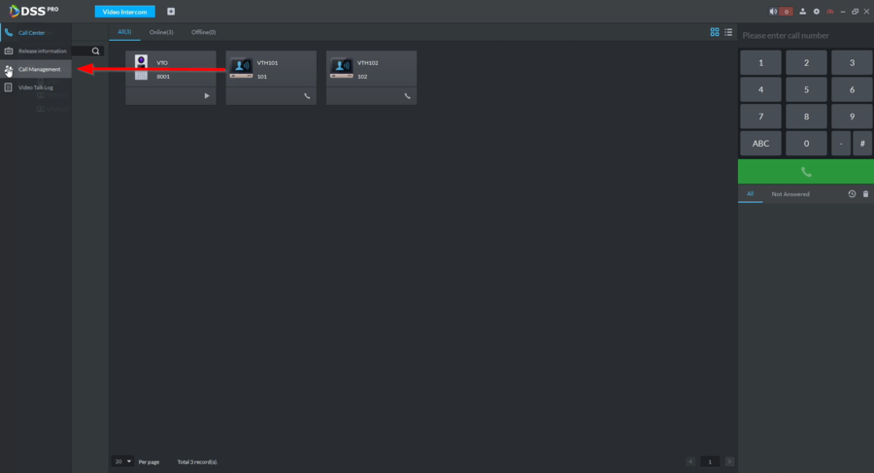The height and width of the screenshot is (473, 874).
Task: Delete call records with trash icon
Action: pyautogui.click(x=865, y=194)
